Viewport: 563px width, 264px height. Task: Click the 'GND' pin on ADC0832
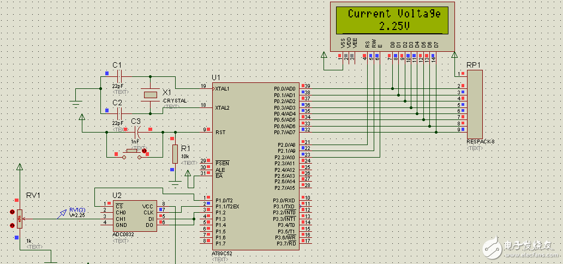[x=120, y=225]
